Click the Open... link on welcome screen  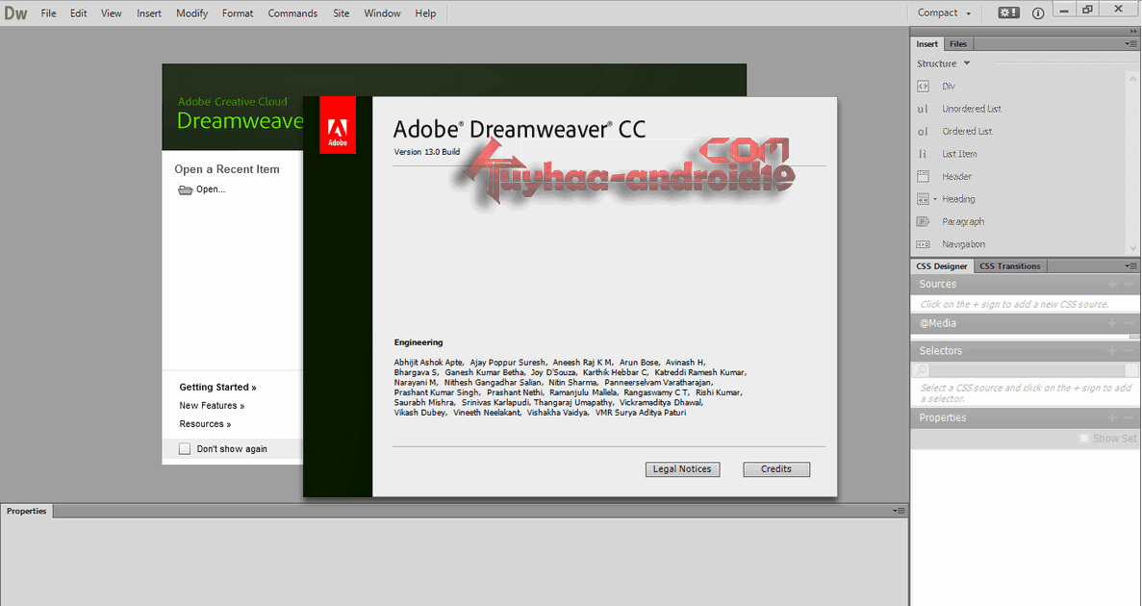pos(211,189)
